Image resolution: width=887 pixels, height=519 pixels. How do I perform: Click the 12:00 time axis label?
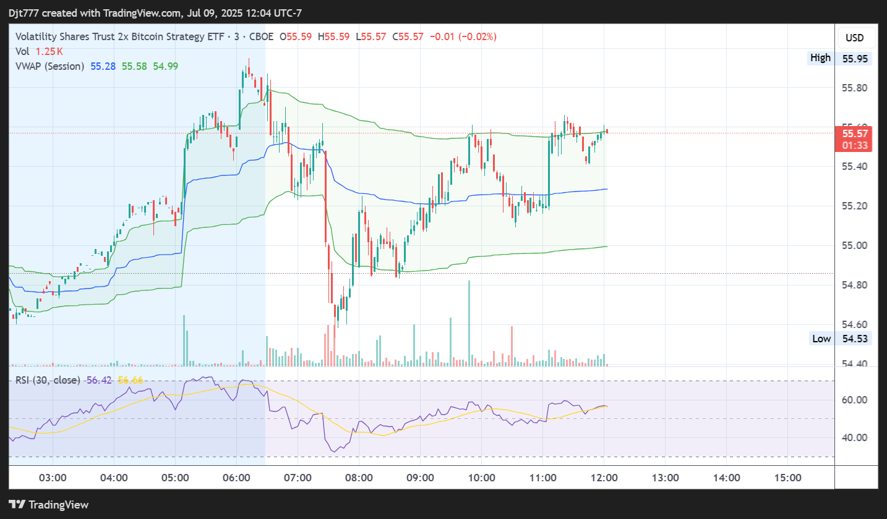point(604,478)
